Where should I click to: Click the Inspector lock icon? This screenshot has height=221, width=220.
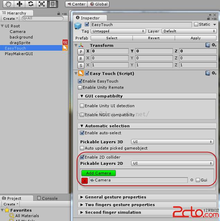208,18
